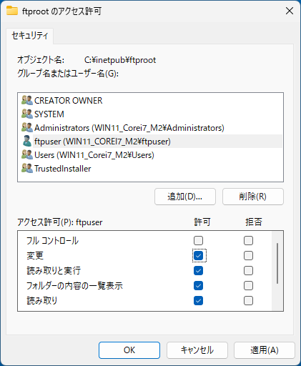The image size is (301, 366).
Task: Click the Users group icon
Action: coord(27,154)
